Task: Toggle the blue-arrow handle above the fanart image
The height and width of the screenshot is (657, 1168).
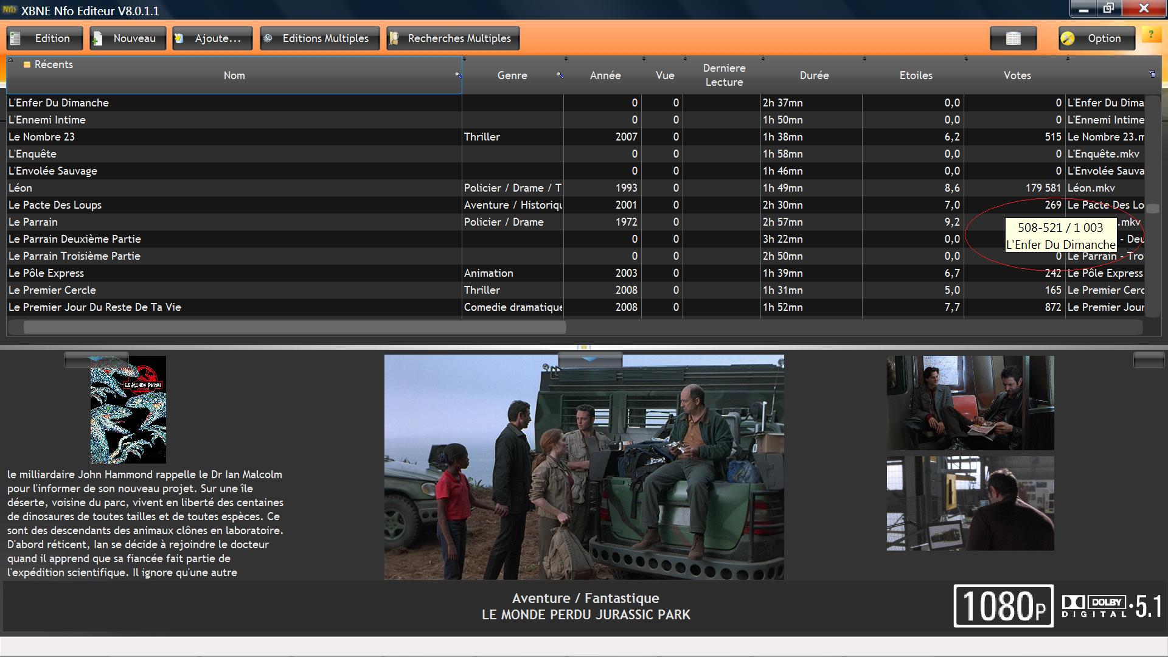Action: pos(590,360)
